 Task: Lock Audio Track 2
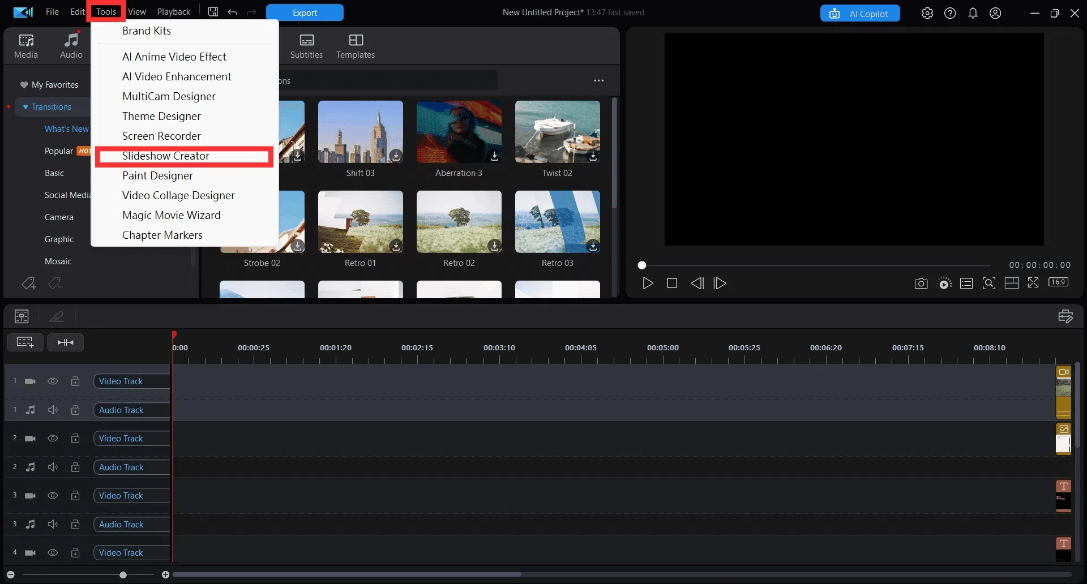coord(75,467)
